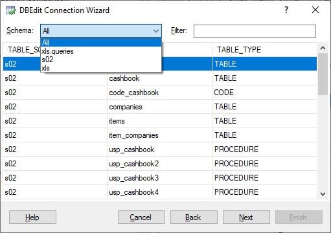331x233 pixels.
Task: Go to previous step with Back
Action: [x=194, y=217]
